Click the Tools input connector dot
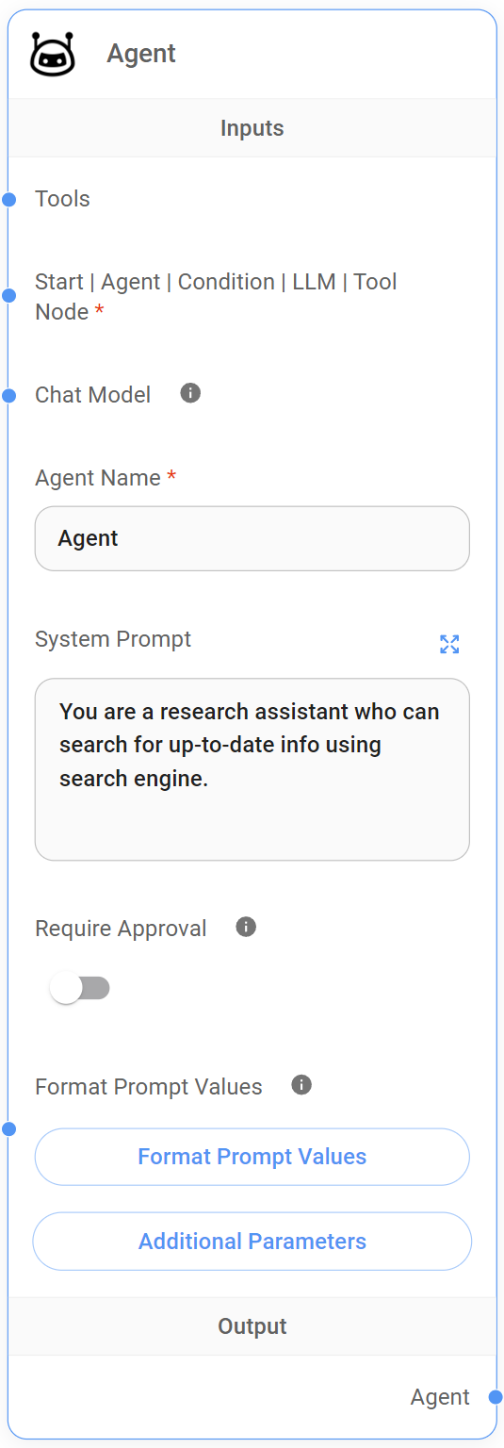Viewport: 504px width, 1448px height. point(9,199)
